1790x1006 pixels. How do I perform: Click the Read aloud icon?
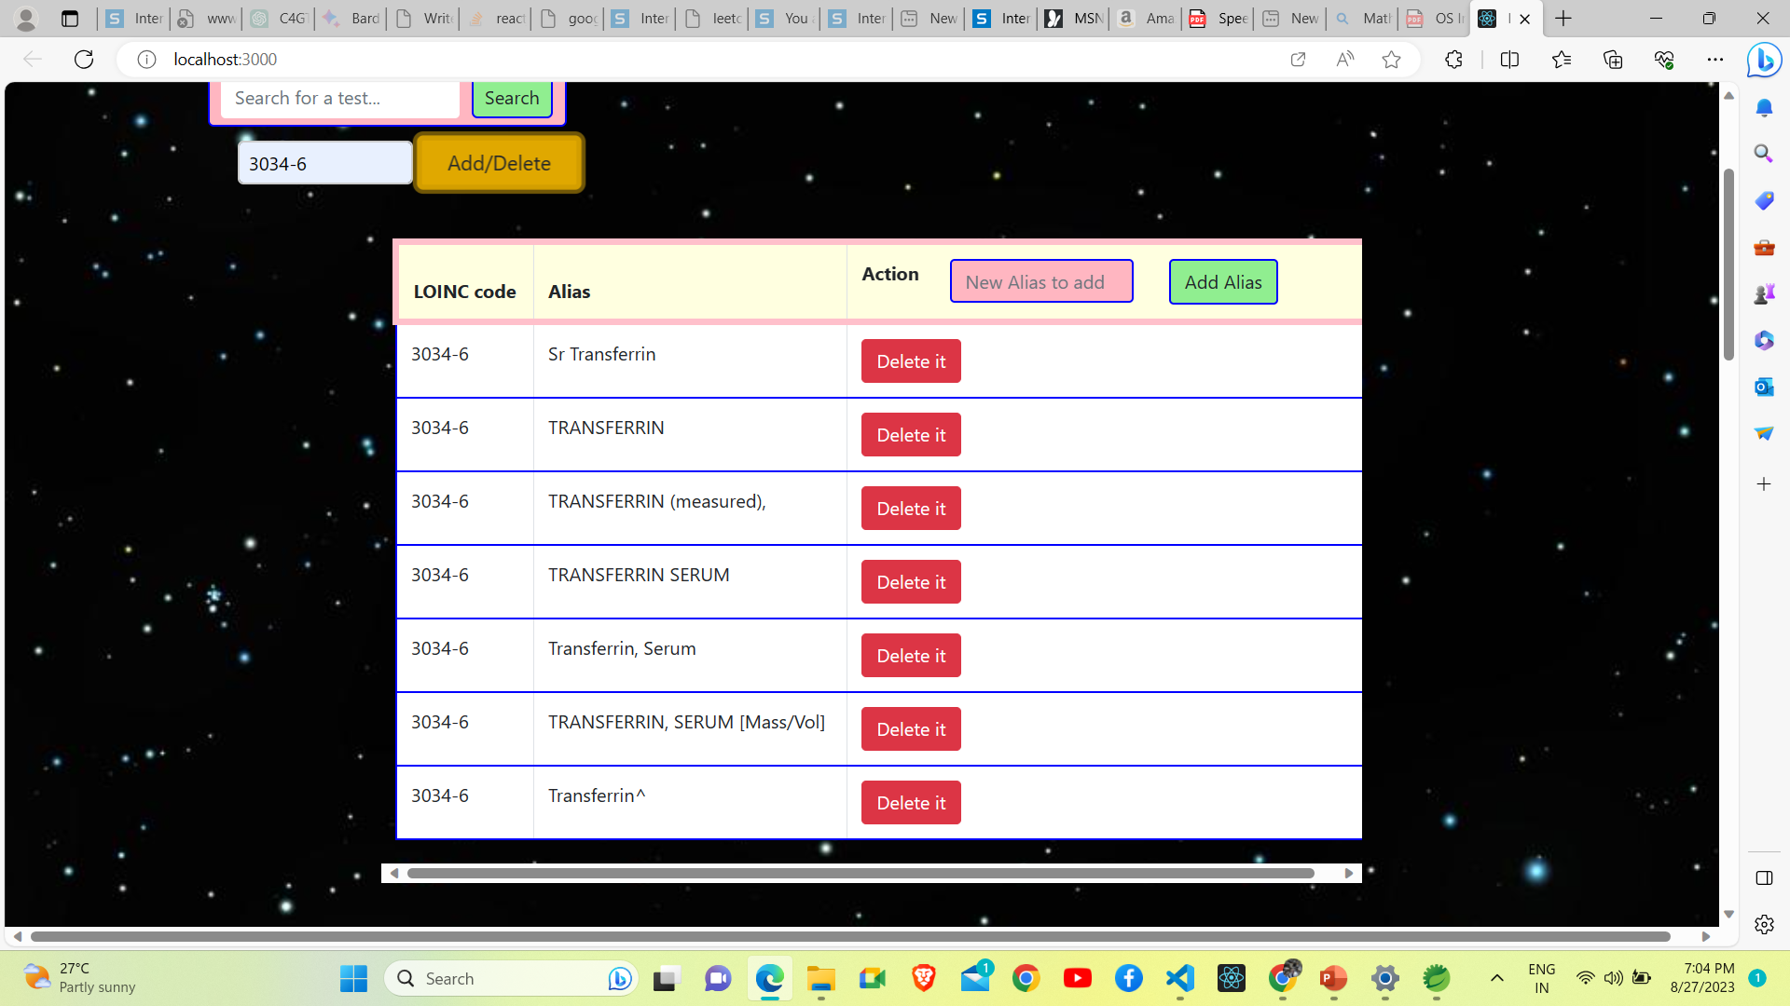1344,60
